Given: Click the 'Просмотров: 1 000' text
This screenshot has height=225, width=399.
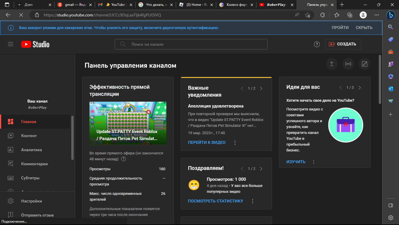Looking at the screenshot, I should point(226,179).
